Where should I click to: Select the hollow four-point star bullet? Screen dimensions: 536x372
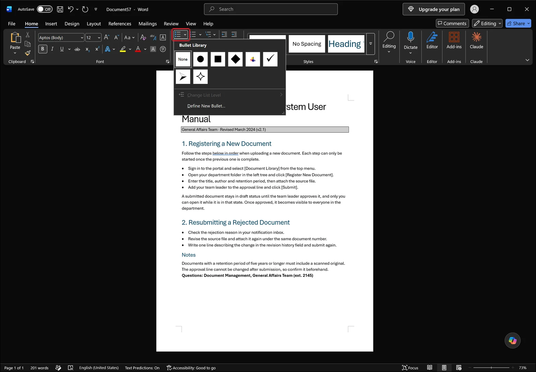pyautogui.click(x=200, y=77)
